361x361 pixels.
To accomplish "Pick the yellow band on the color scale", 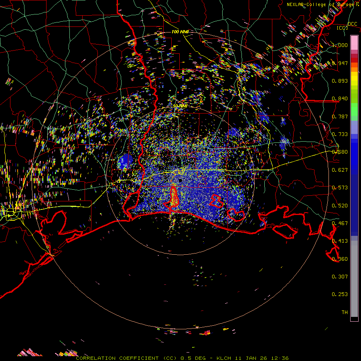I will click(x=354, y=79).
